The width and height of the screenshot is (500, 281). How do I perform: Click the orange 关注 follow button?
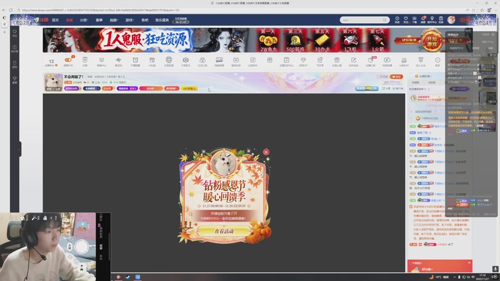coord(396,77)
